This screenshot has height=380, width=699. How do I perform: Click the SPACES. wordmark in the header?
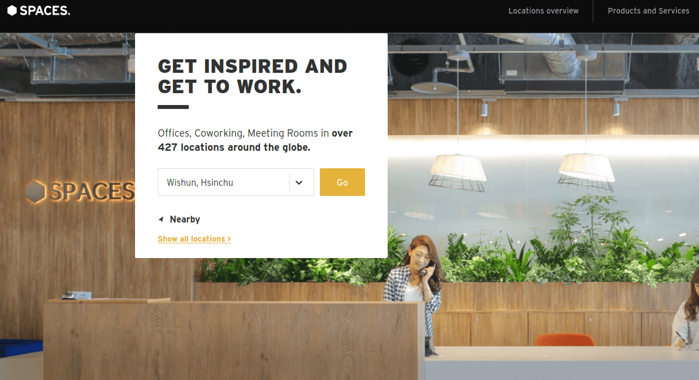(45, 11)
